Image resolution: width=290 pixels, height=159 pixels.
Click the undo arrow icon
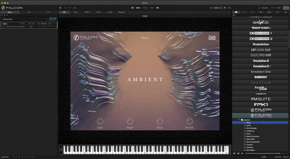pos(65,8)
